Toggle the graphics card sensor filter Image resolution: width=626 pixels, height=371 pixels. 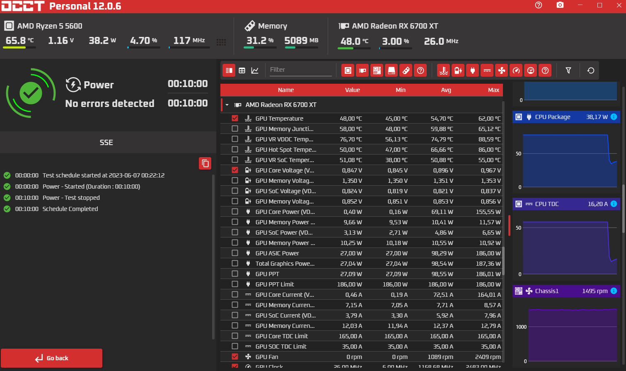tap(363, 70)
